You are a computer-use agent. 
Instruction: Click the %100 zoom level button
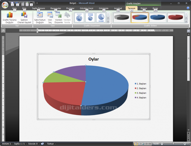[x=156, y=144]
